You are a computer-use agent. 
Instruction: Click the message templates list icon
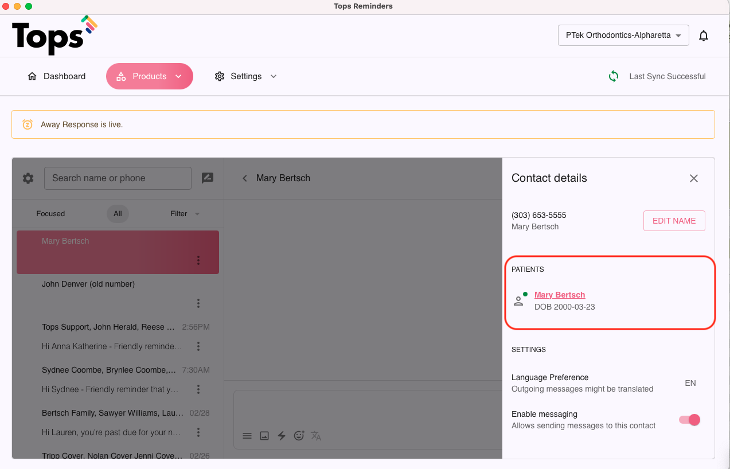point(247,436)
